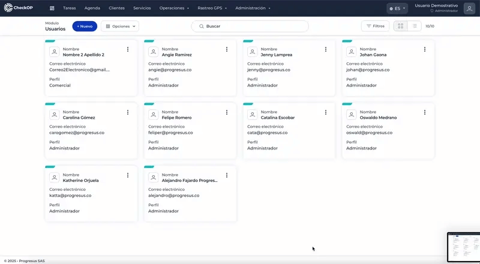Expand the Administración menu
Screen dimensions: 480x264
tap(253, 8)
